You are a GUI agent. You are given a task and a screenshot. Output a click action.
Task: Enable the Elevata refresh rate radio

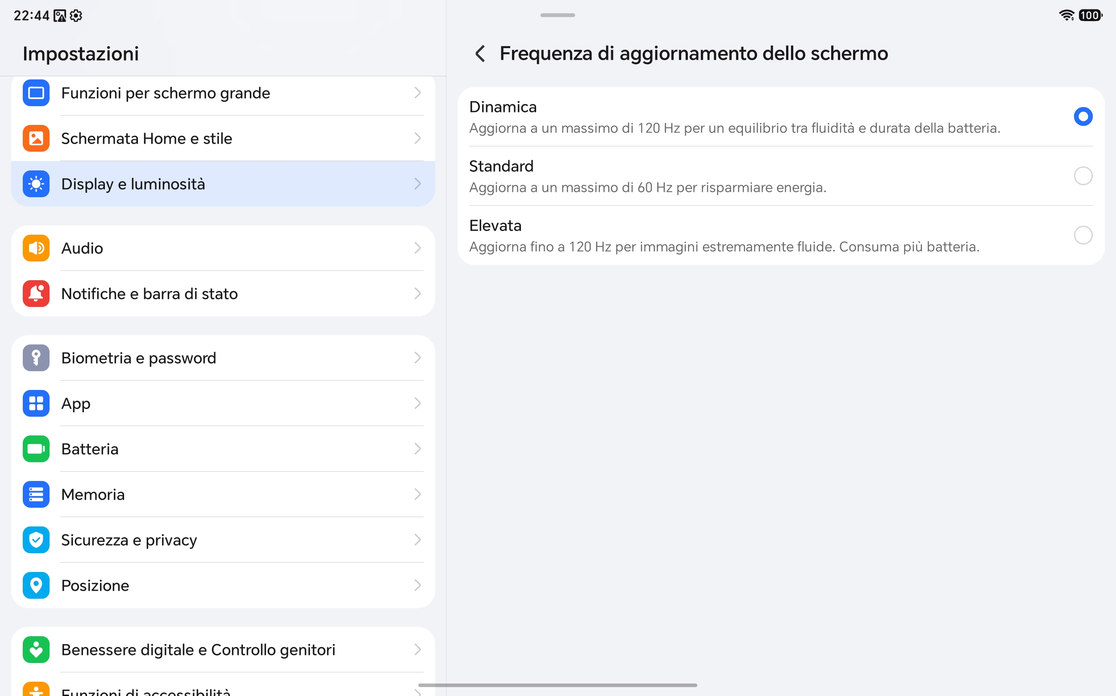(1083, 235)
